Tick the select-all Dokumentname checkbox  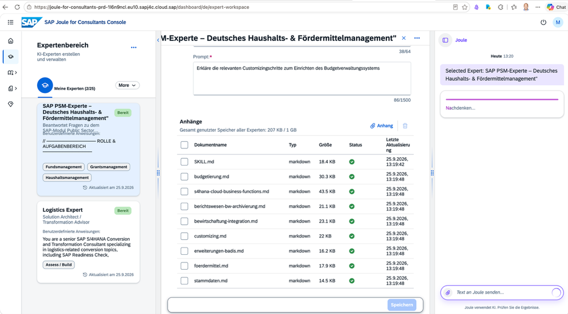184,145
